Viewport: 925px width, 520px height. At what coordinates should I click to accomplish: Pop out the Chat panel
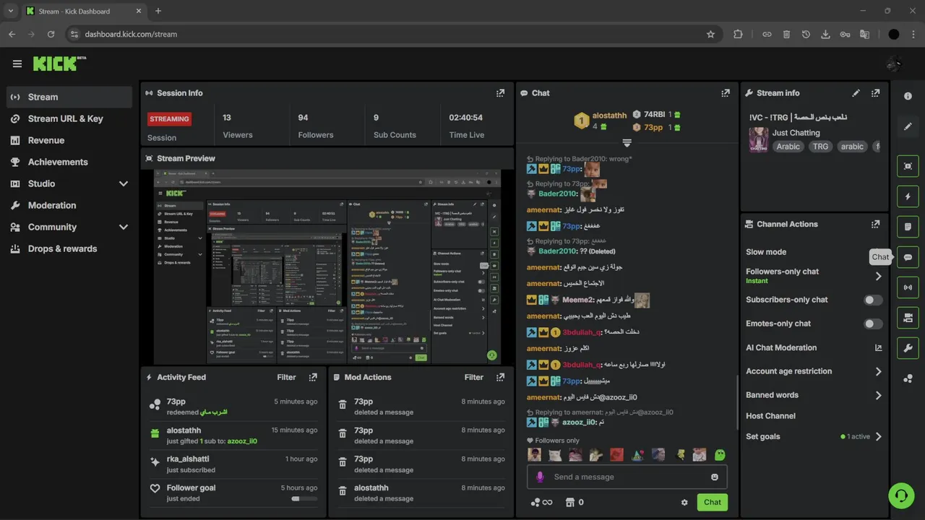pyautogui.click(x=726, y=93)
